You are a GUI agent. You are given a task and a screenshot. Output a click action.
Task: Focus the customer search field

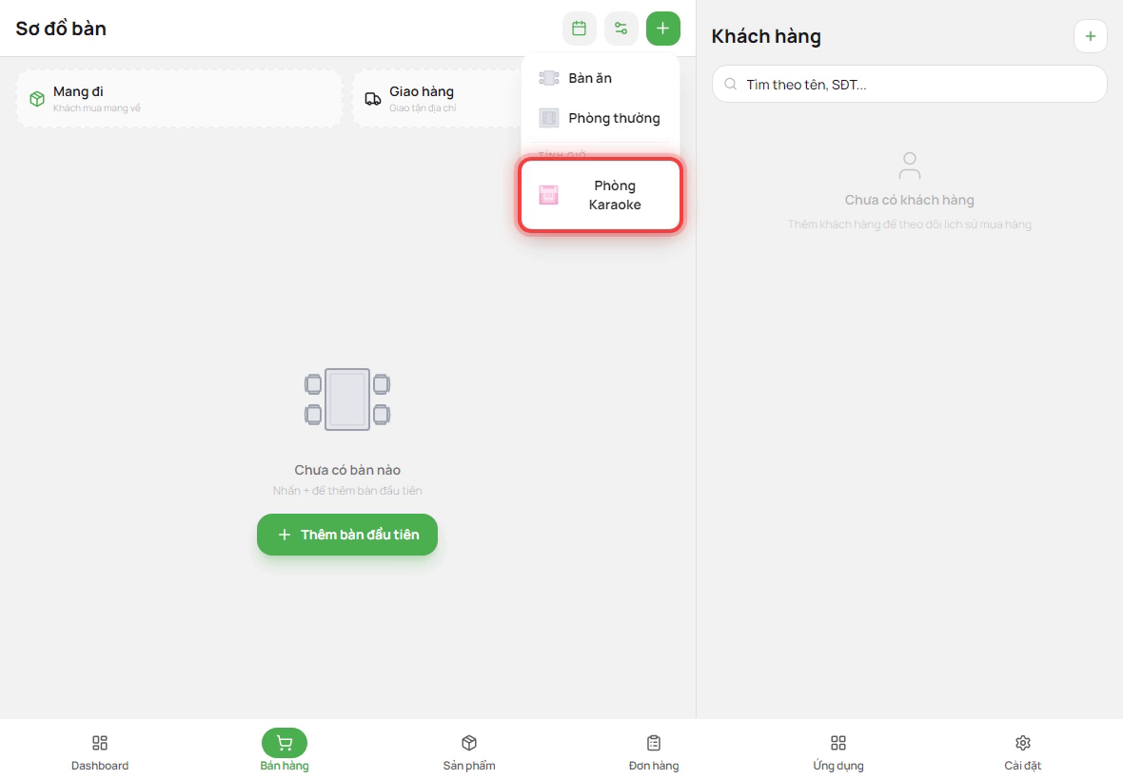(909, 84)
